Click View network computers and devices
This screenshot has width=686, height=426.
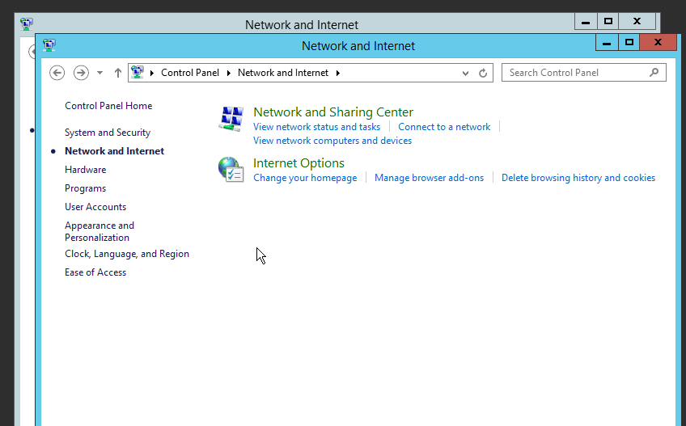coord(332,141)
